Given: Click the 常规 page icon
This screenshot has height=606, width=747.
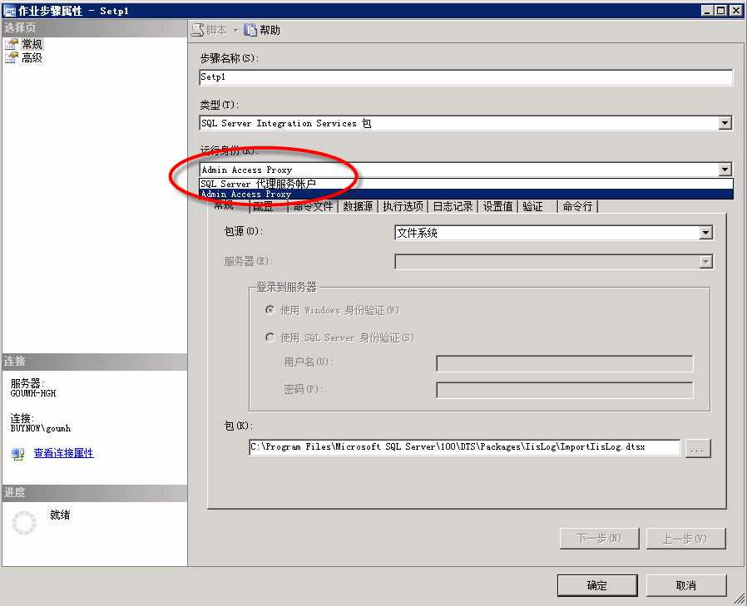Looking at the screenshot, I should pos(12,44).
